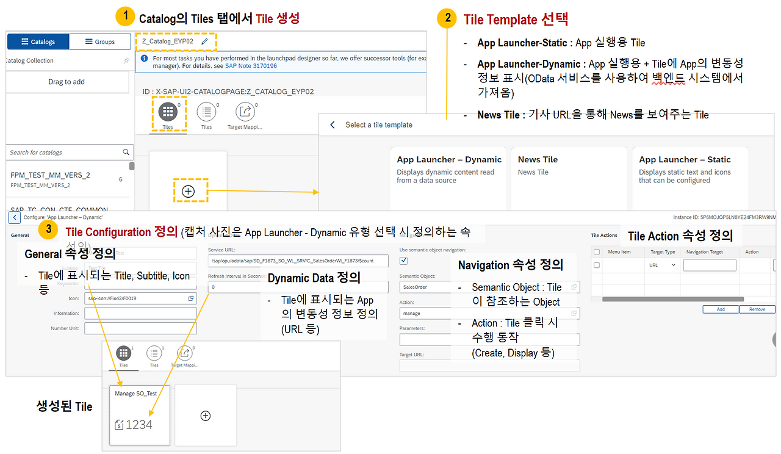Click the Icon field value help button
Viewport: 781px width, 454px height.
[191, 298]
